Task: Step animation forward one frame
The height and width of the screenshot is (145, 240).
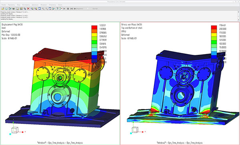Action: coord(75,9)
